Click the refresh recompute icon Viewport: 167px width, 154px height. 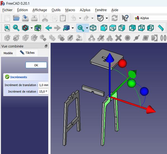click(x=114, y=18)
